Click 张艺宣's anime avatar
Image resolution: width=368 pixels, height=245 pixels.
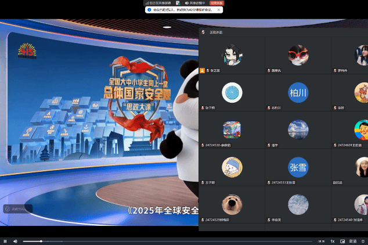232,55
